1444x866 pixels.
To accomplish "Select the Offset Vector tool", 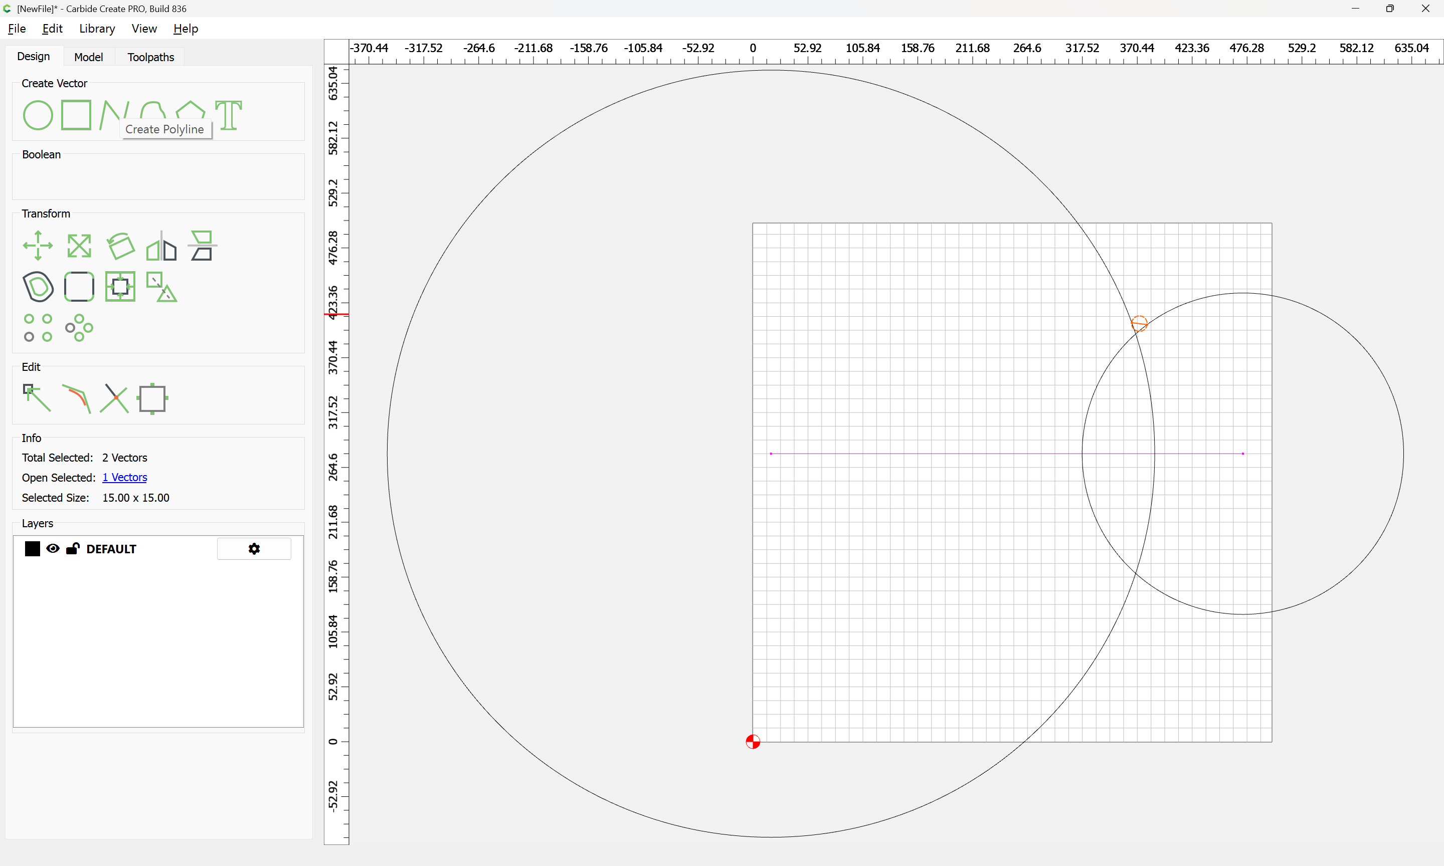I will point(38,287).
